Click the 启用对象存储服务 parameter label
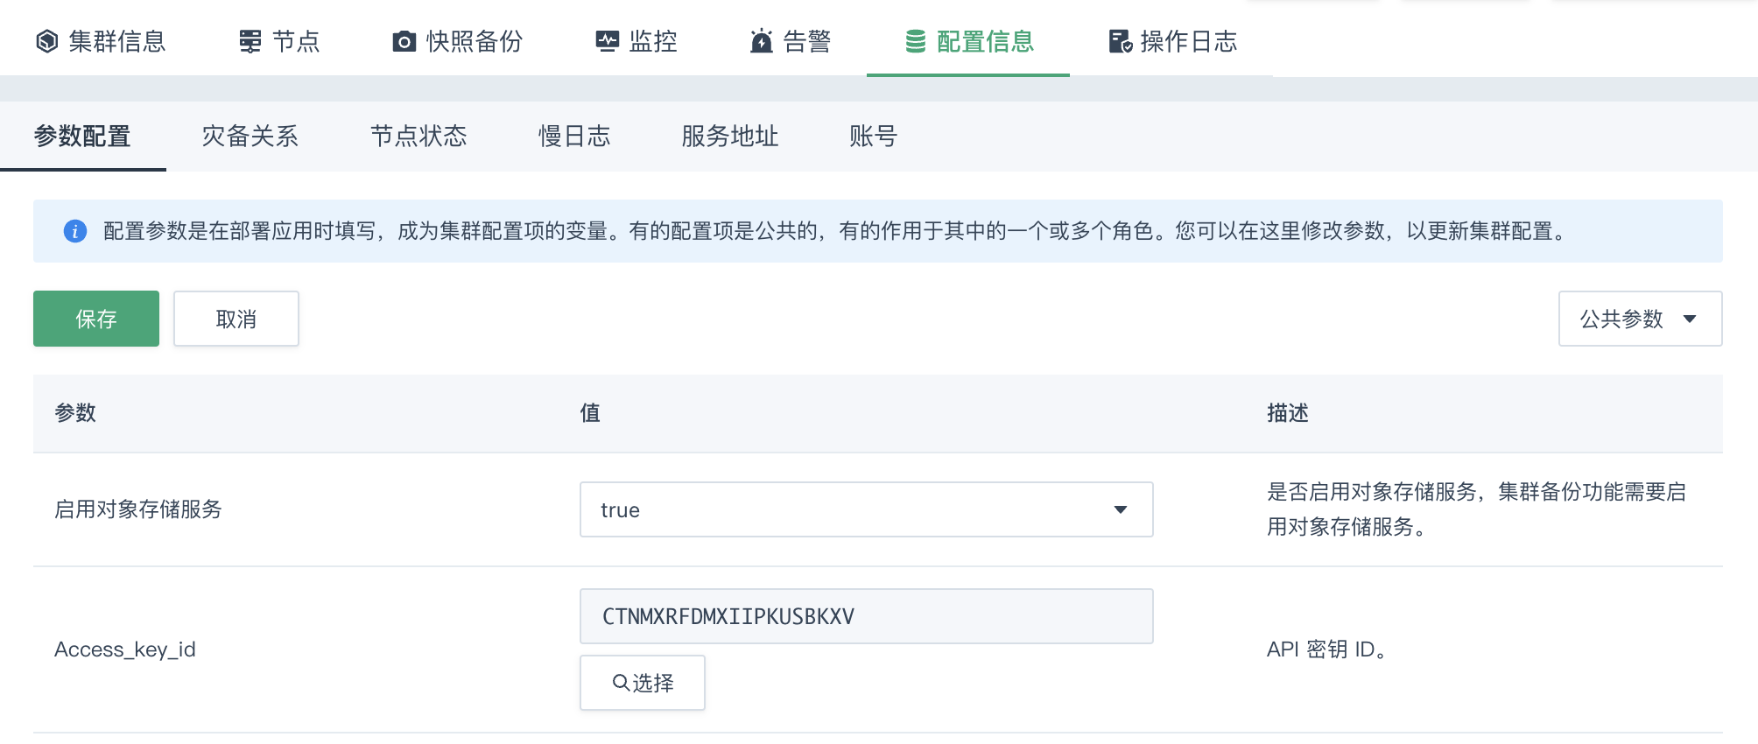The image size is (1758, 744). [x=138, y=509]
